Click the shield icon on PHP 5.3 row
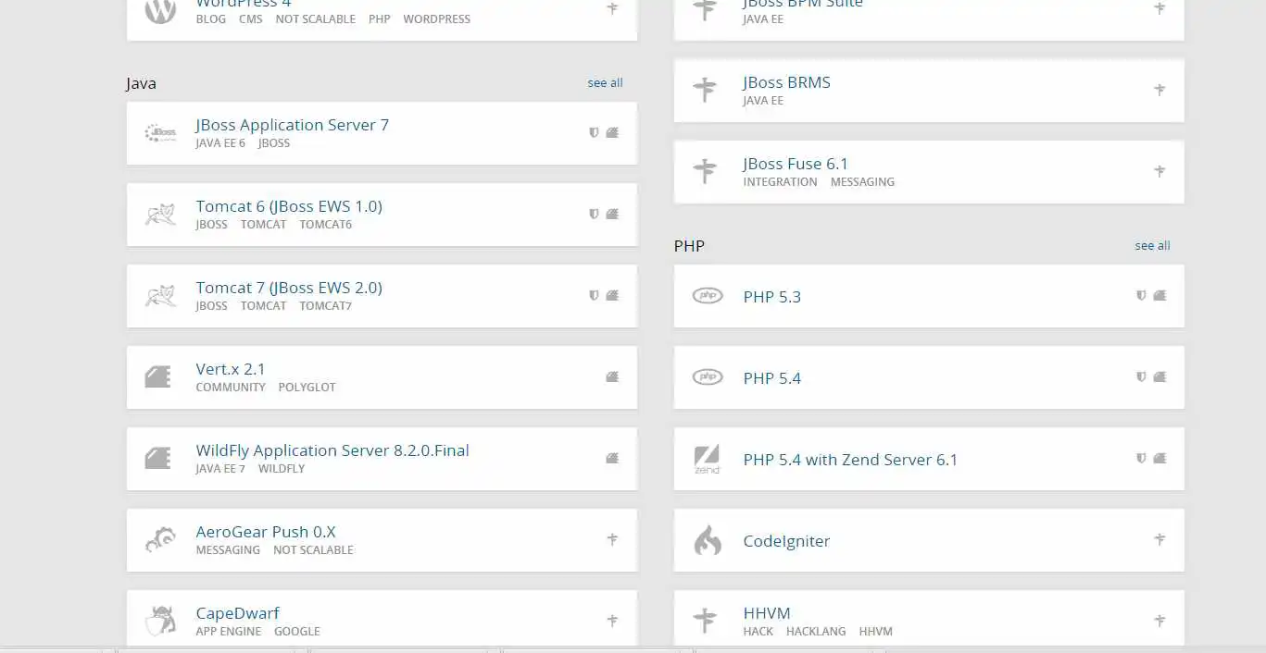This screenshot has height=653, width=1266. coord(1142,295)
